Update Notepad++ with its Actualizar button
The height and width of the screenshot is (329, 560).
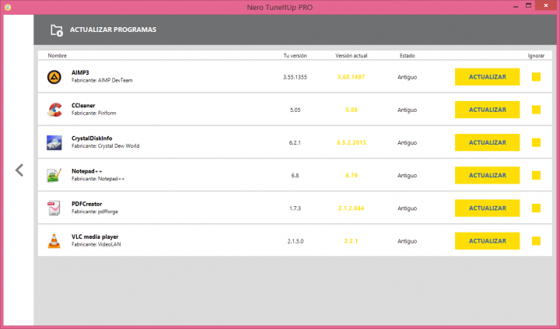click(x=487, y=176)
